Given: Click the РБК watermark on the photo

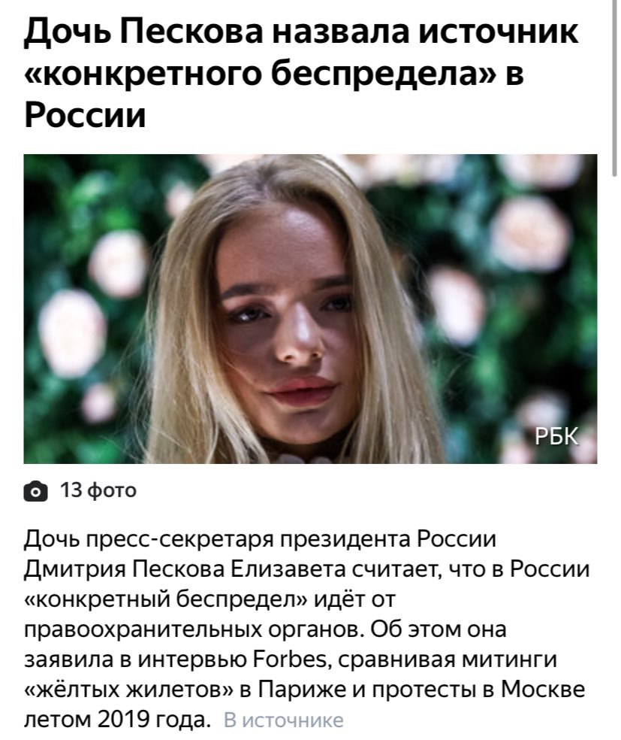Looking at the screenshot, I should (556, 437).
